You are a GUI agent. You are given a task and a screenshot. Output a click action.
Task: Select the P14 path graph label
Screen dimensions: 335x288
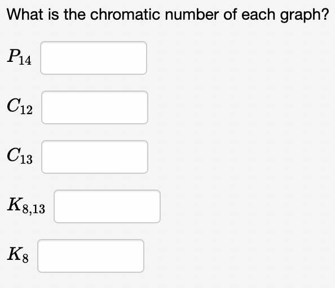click(x=19, y=57)
